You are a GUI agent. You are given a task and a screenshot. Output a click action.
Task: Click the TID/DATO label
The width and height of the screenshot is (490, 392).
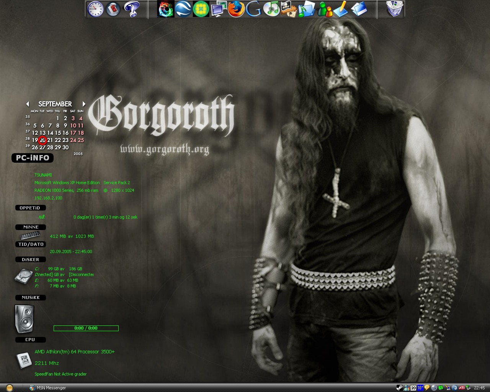[31, 244]
